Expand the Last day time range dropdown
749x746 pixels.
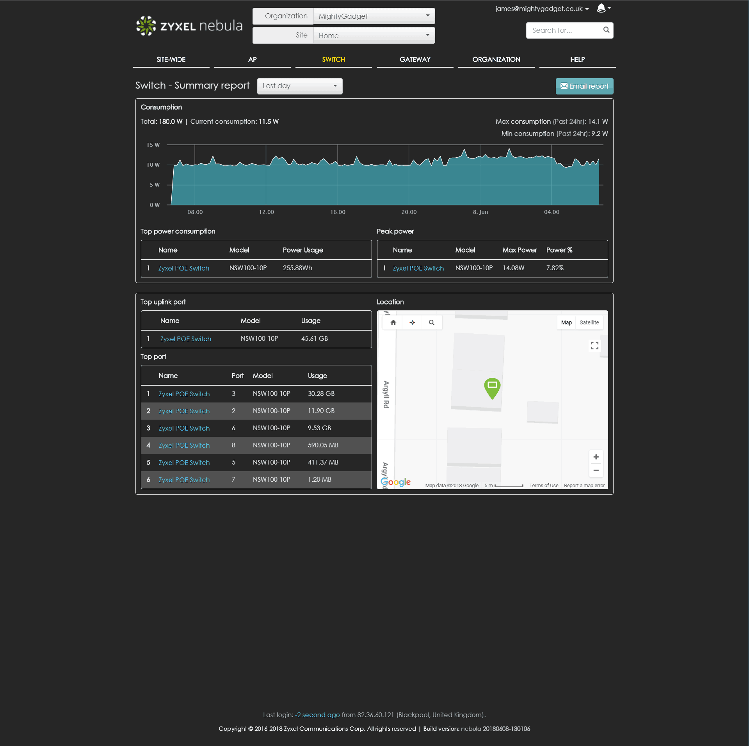click(x=299, y=86)
